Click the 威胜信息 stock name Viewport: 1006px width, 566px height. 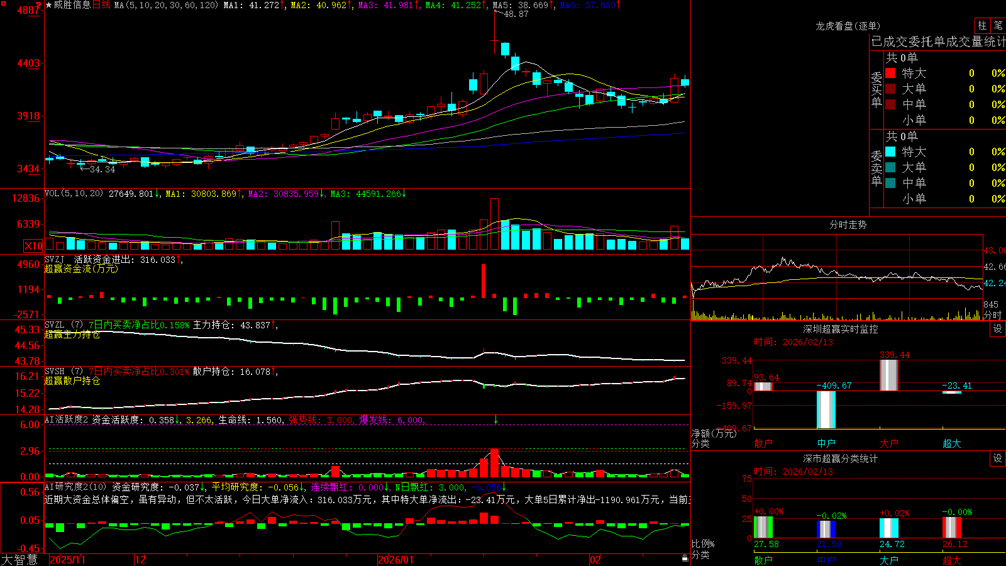72,5
